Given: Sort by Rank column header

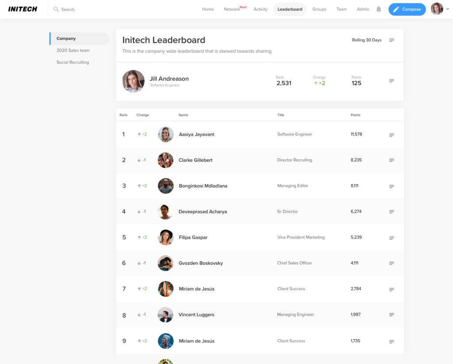Looking at the screenshot, I should coord(123,115).
